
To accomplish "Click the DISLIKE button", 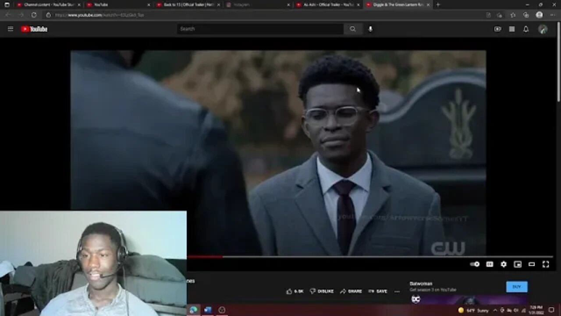I will 322,291.
